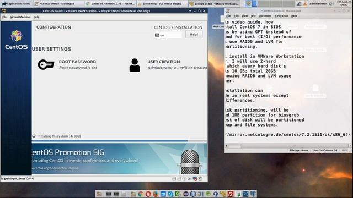Click the Mousepad window title icon
353x198 pixels.
[228, 11]
